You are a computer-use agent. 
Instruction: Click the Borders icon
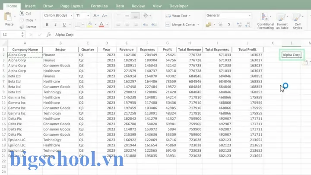tap(78, 25)
